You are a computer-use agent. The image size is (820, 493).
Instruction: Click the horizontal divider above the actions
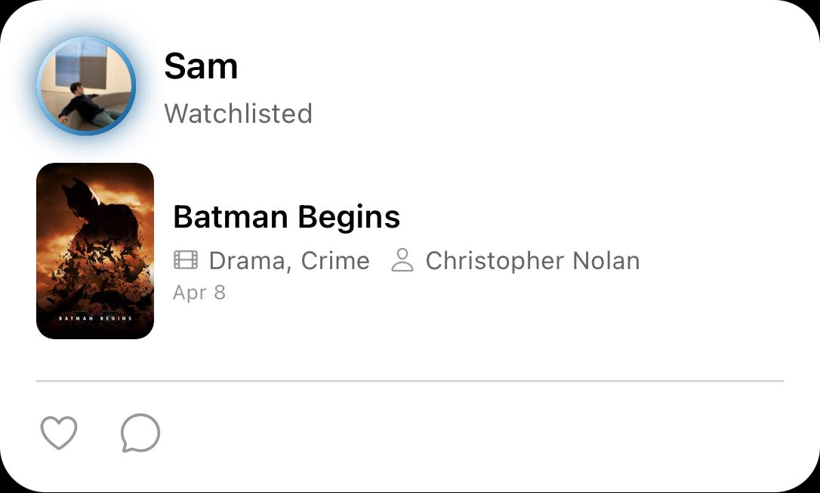pos(409,381)
